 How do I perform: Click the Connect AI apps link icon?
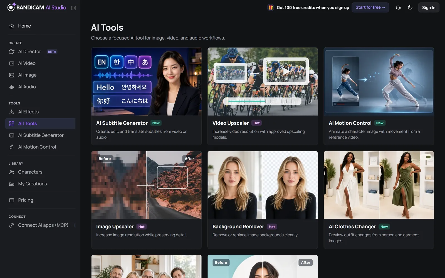(x=11, y=225)
